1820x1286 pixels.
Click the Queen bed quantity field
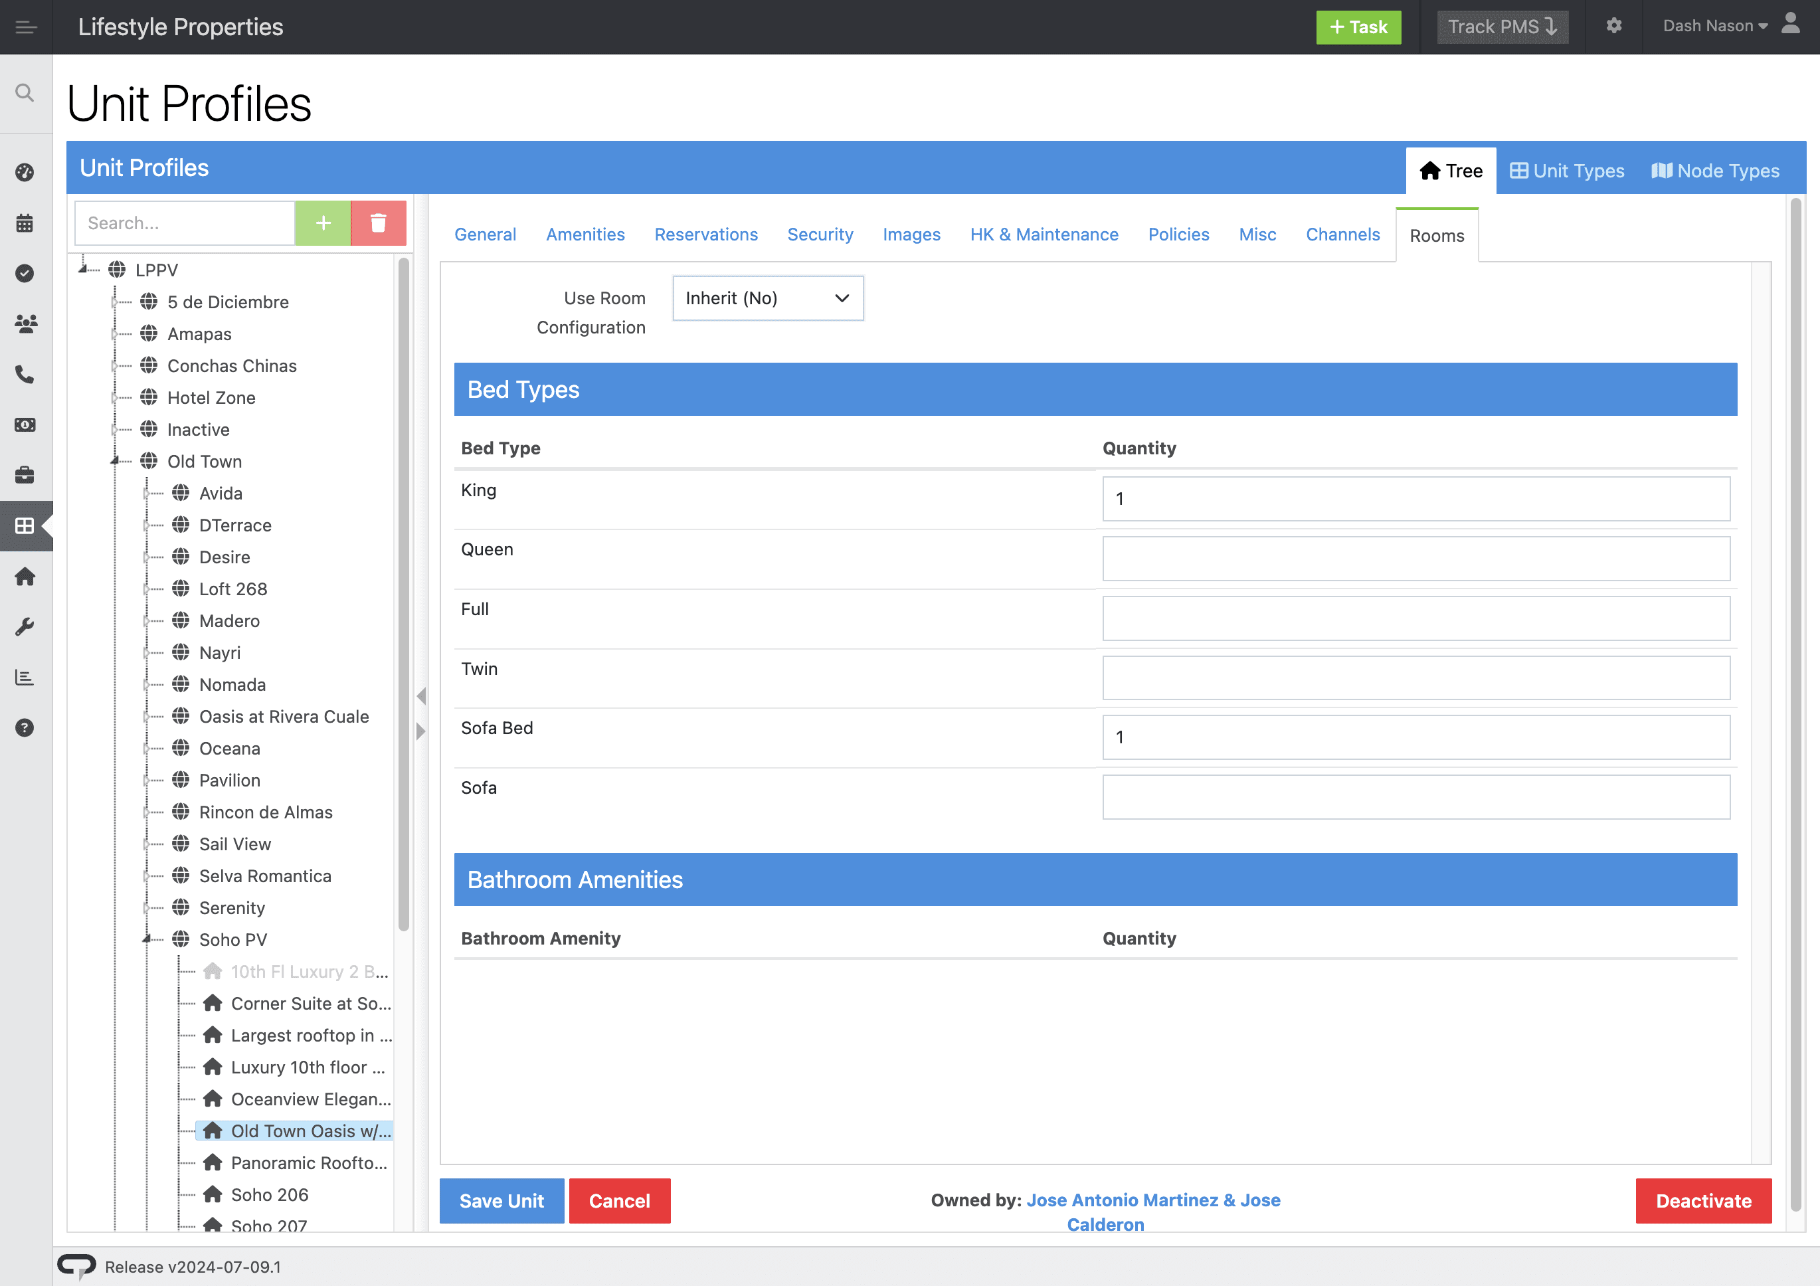[1415, 558]
